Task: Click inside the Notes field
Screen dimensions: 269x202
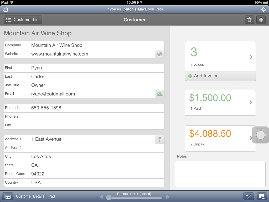Action: click(220, 174)
